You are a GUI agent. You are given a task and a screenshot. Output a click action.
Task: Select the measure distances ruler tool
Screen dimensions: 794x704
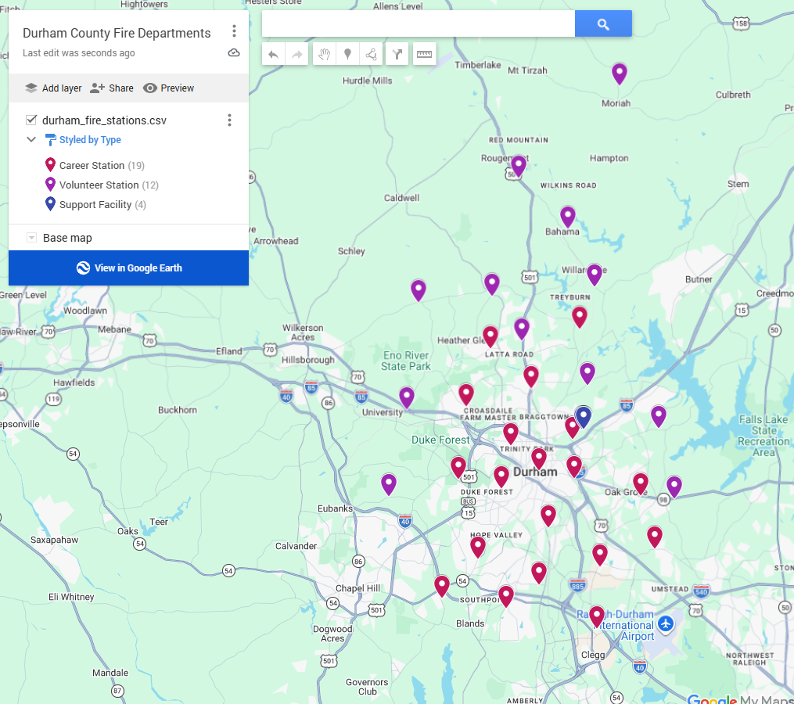424,54
